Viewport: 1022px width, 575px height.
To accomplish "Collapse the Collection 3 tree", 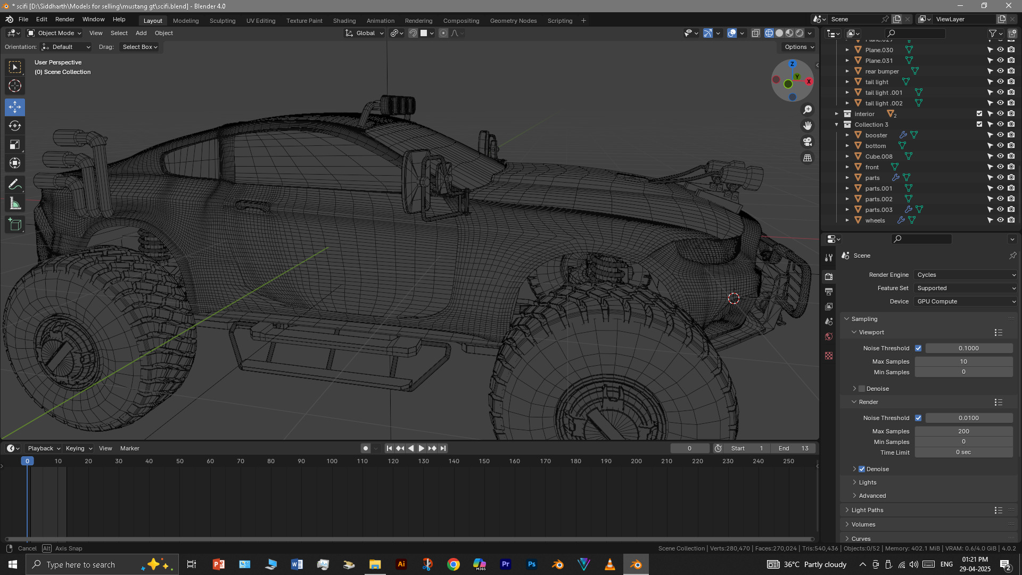I will 837,124.
